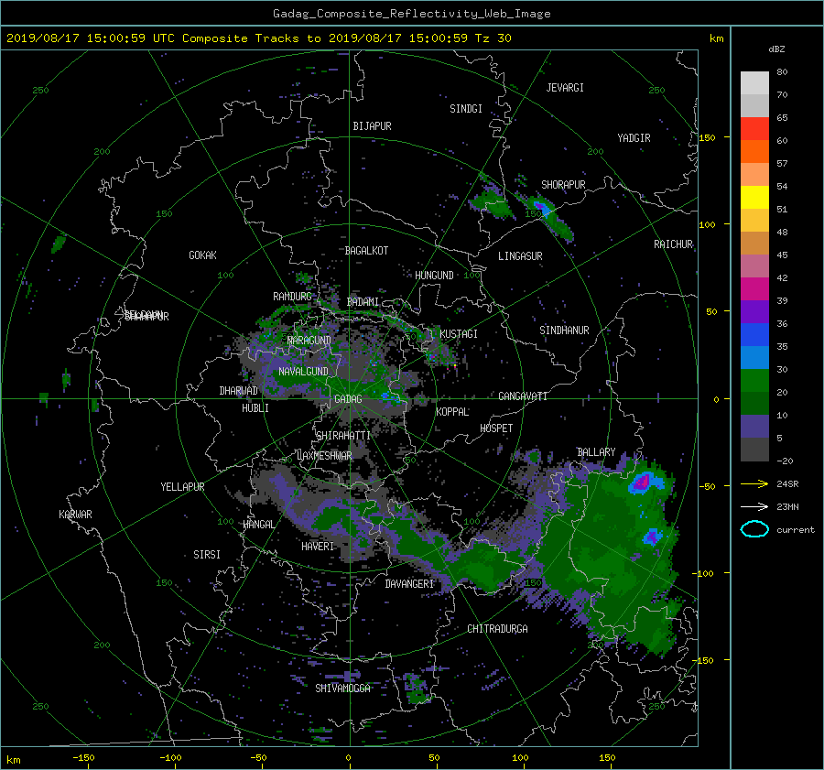Click the BAGALKOT city label
Image resolution: width=824 pixels, height=770 pixels.
366,251
